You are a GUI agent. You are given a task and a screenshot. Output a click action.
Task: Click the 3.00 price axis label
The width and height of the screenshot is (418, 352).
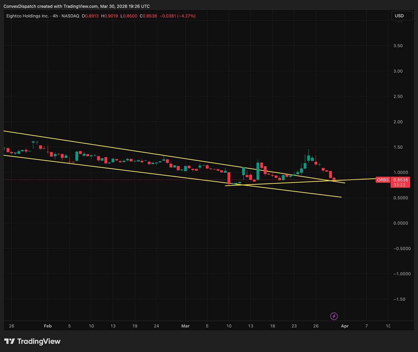398,71
